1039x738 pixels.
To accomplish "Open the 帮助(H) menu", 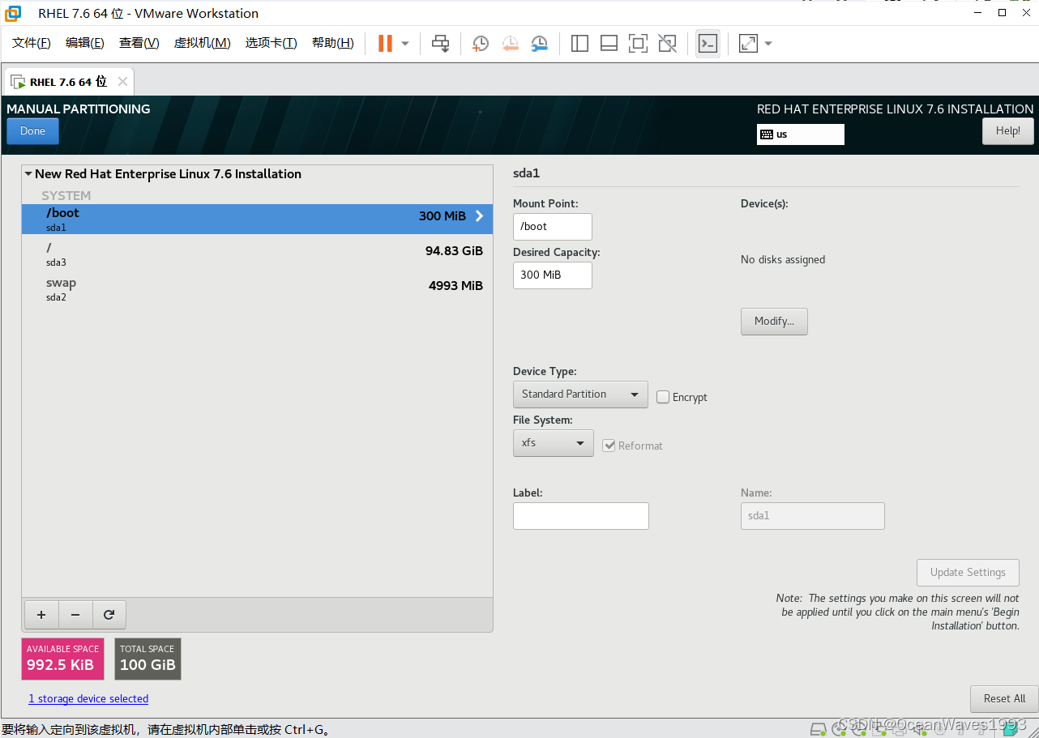I will [x=332, y=43].
